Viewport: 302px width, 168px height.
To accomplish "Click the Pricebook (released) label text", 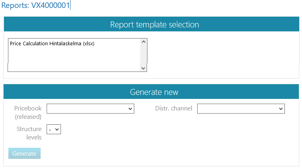I will [28, 112].
